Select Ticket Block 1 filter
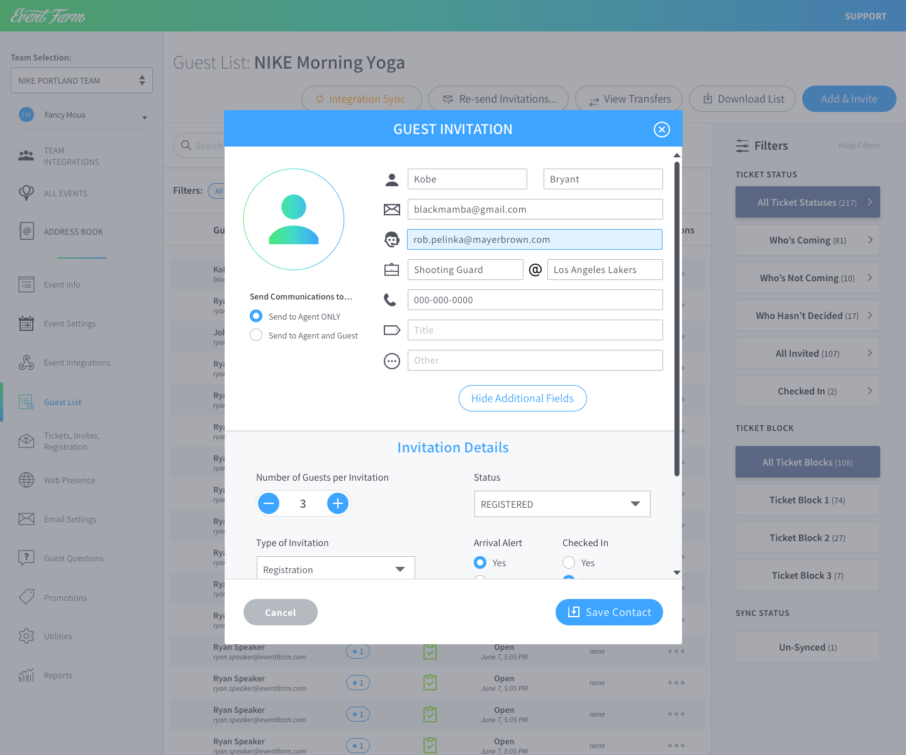Viewport: 906px width, 755px height. point(808,500)
